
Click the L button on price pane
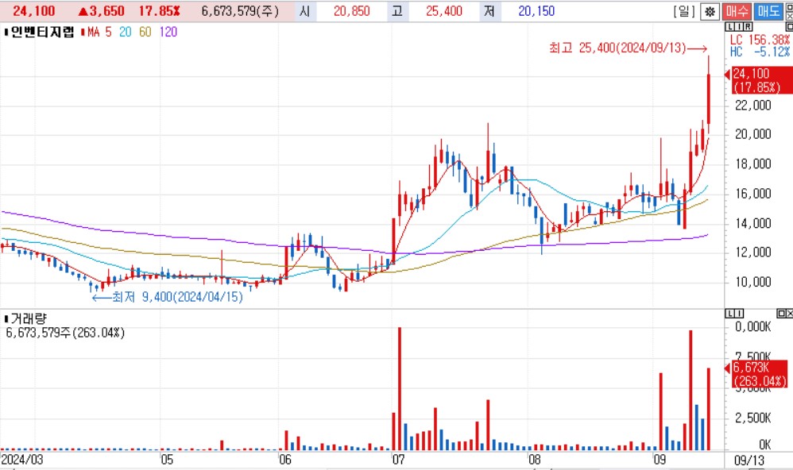click(x=729, y=26)
